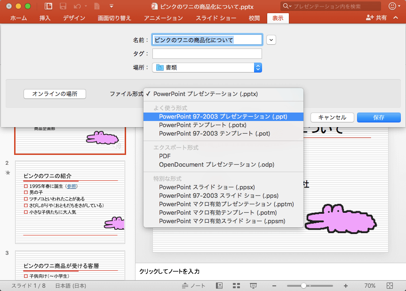Expand the save dialog with the chevron button
This screenshot has height=291, width=406.
click(271, 40)
